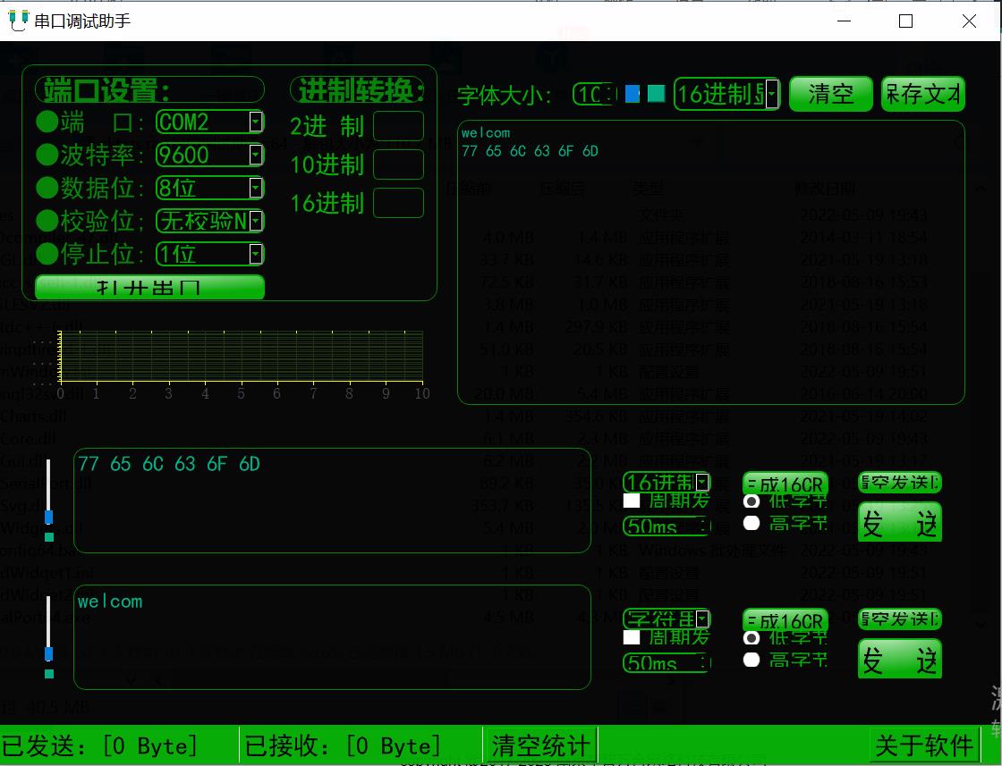The height and width of the screenshot is (766, 1002).
Task: Open the lower 字符串 send format dropdown
Action: (x=703, y=618)
